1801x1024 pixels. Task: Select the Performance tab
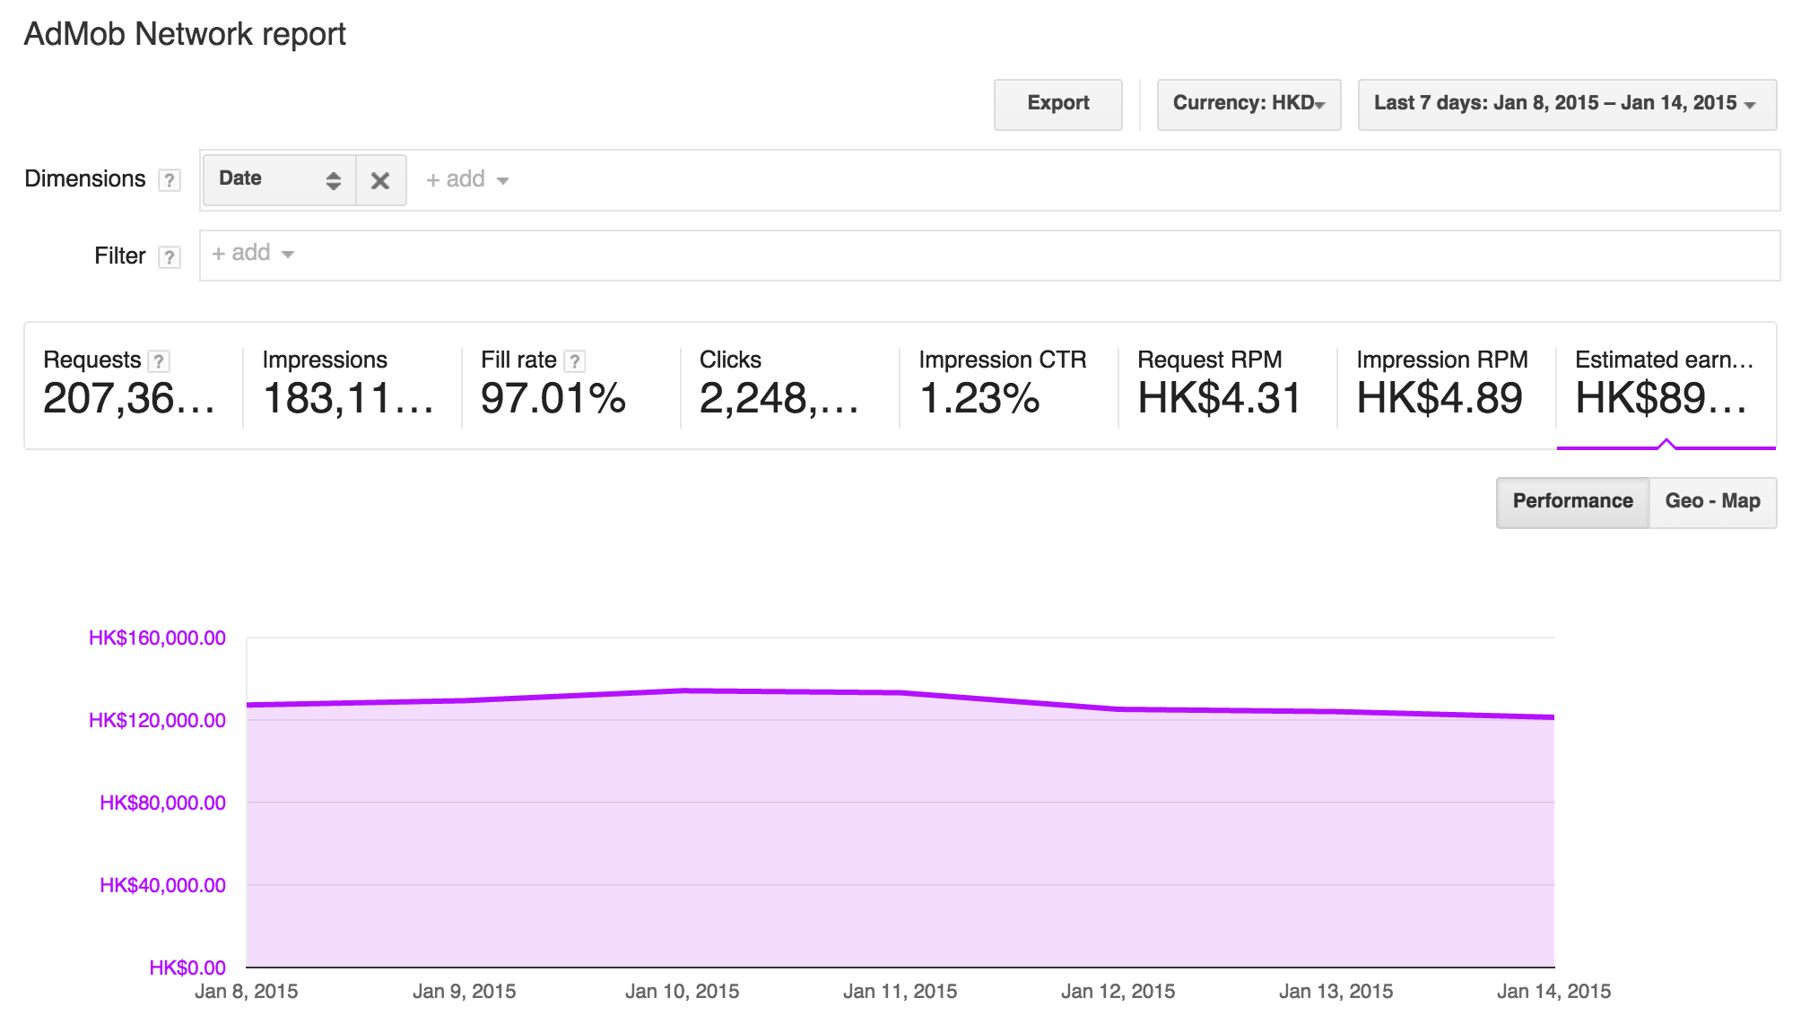coord(1572,501)
